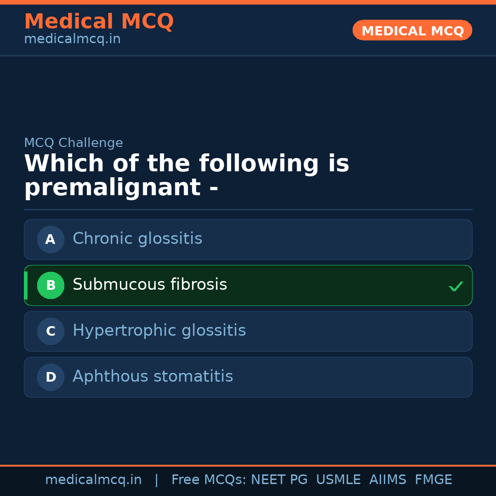This screenshot has width=496, height=496.
Task: Click the orange MEDICAL MCQ badge
Action: pyautogui.click(x=412, y=30)
